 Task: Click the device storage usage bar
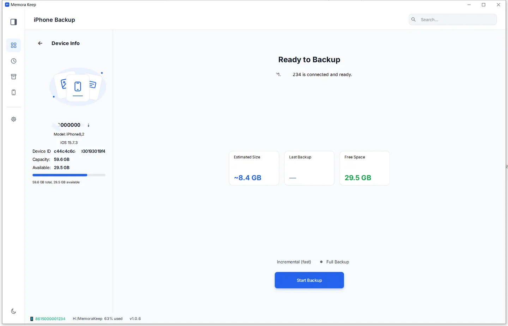click(x=69, y=175)
